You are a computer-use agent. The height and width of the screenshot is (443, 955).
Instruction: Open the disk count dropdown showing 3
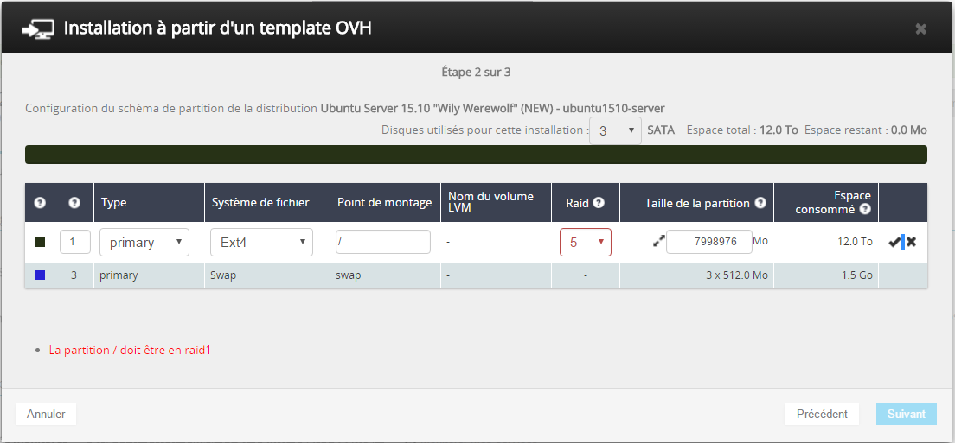coord(615,130)
